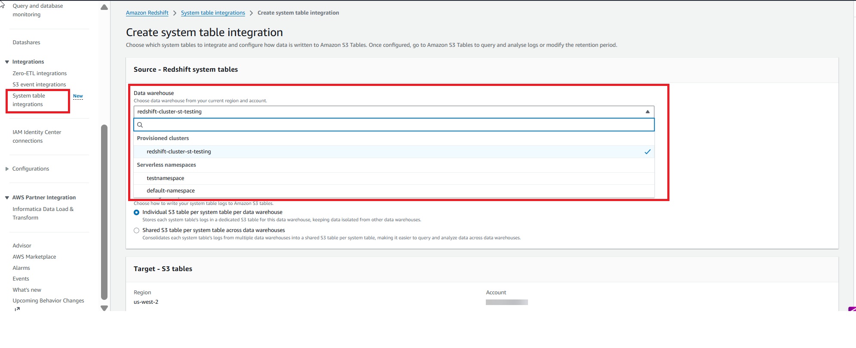Collapse the AWS Partner Integration section

click(7, 198)
